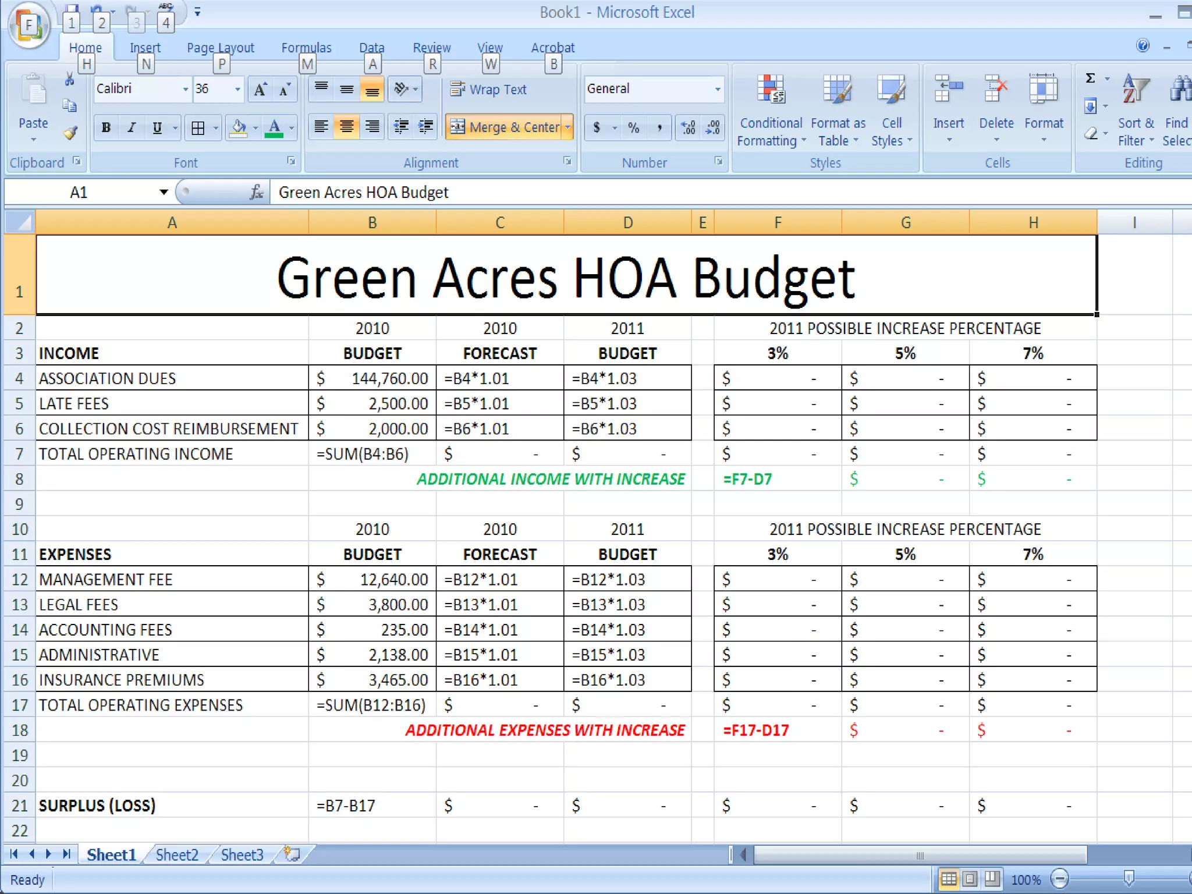The image size is (1192, 894).
Task: Click the Merge & Center button
Action: point(505,127)
